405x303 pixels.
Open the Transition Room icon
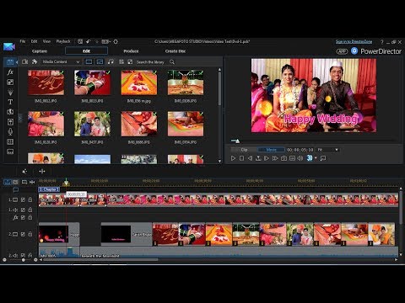pyautogui.click(x=10, y=112)
